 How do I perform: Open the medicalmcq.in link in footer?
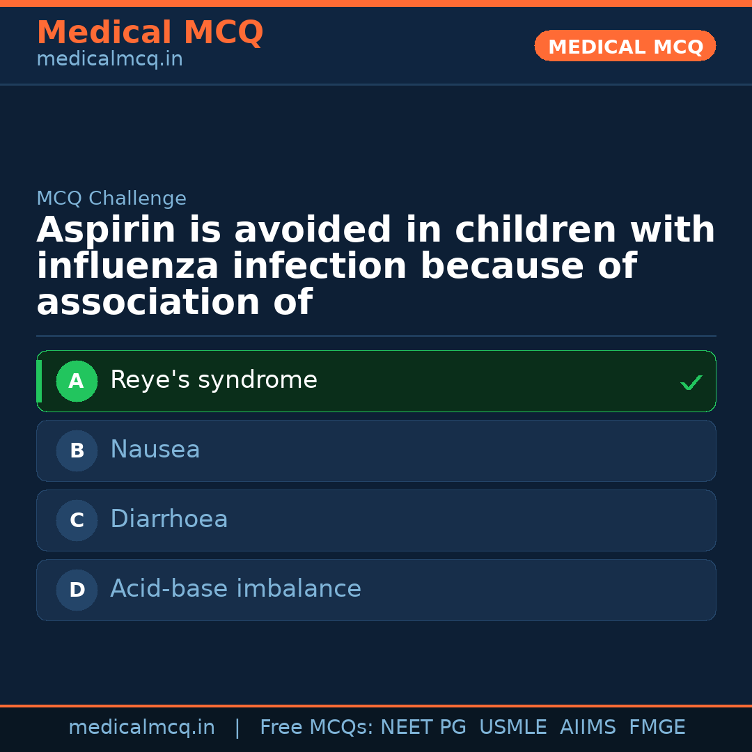[x=141, y=728]
